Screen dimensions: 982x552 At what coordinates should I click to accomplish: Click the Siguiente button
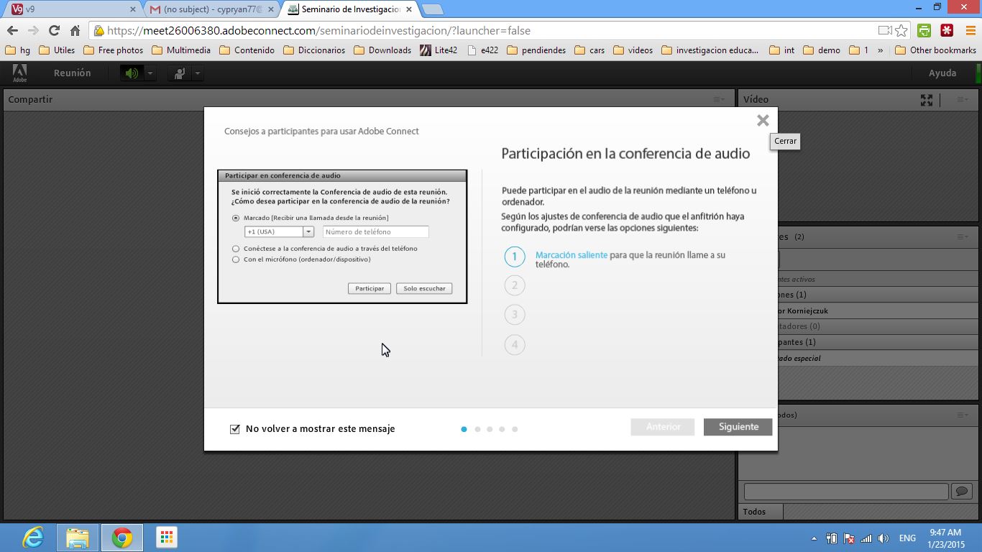click(738, 427)
